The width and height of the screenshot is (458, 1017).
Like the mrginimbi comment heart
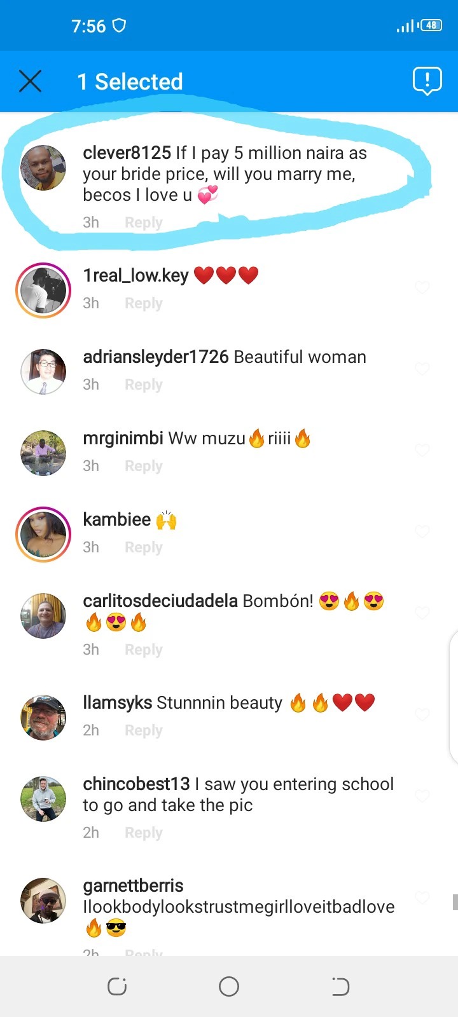point(422,449)
